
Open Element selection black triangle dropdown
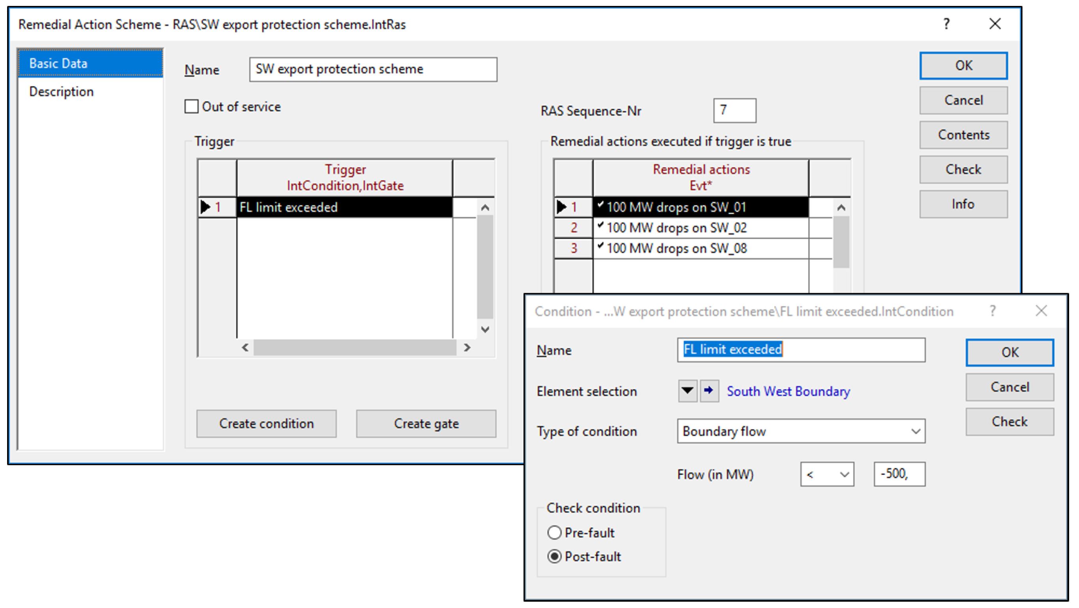(x=687, y=391)
